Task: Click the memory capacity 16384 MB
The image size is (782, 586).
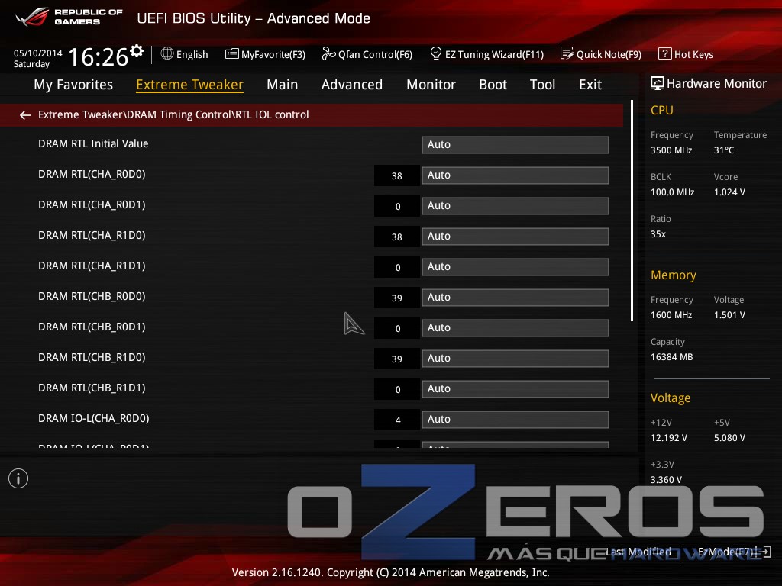Action: [x=672, y=357]
